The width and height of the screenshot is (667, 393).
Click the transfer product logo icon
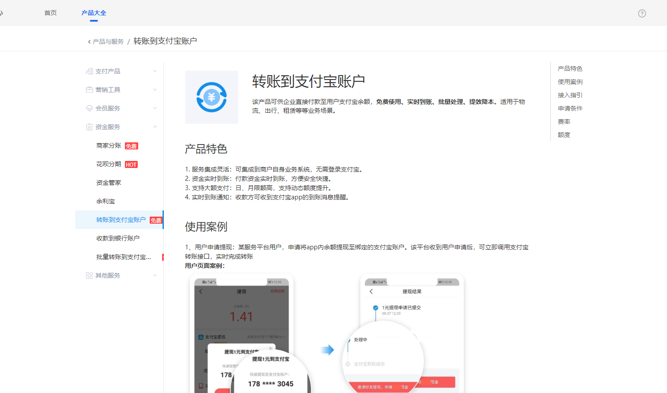pyautogui.click(x=212, y=97)
